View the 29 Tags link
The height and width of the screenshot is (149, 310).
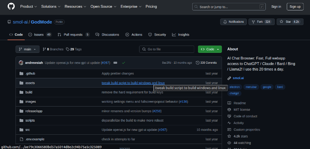[x=74, y=49]
